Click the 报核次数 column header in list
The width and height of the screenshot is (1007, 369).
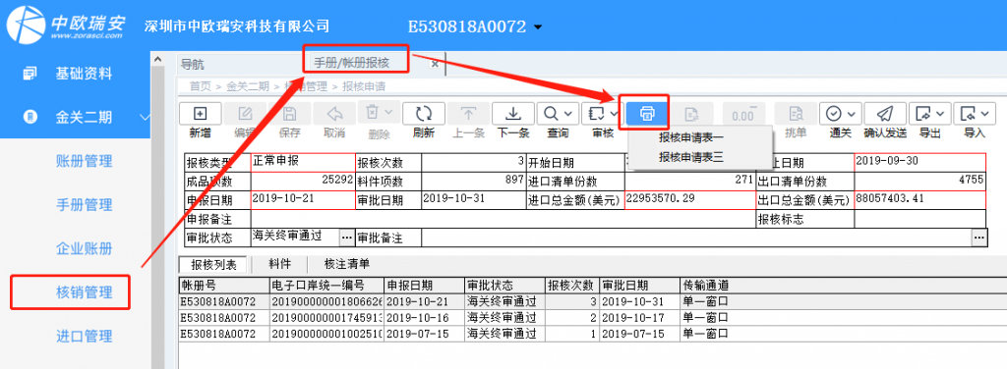572,285
